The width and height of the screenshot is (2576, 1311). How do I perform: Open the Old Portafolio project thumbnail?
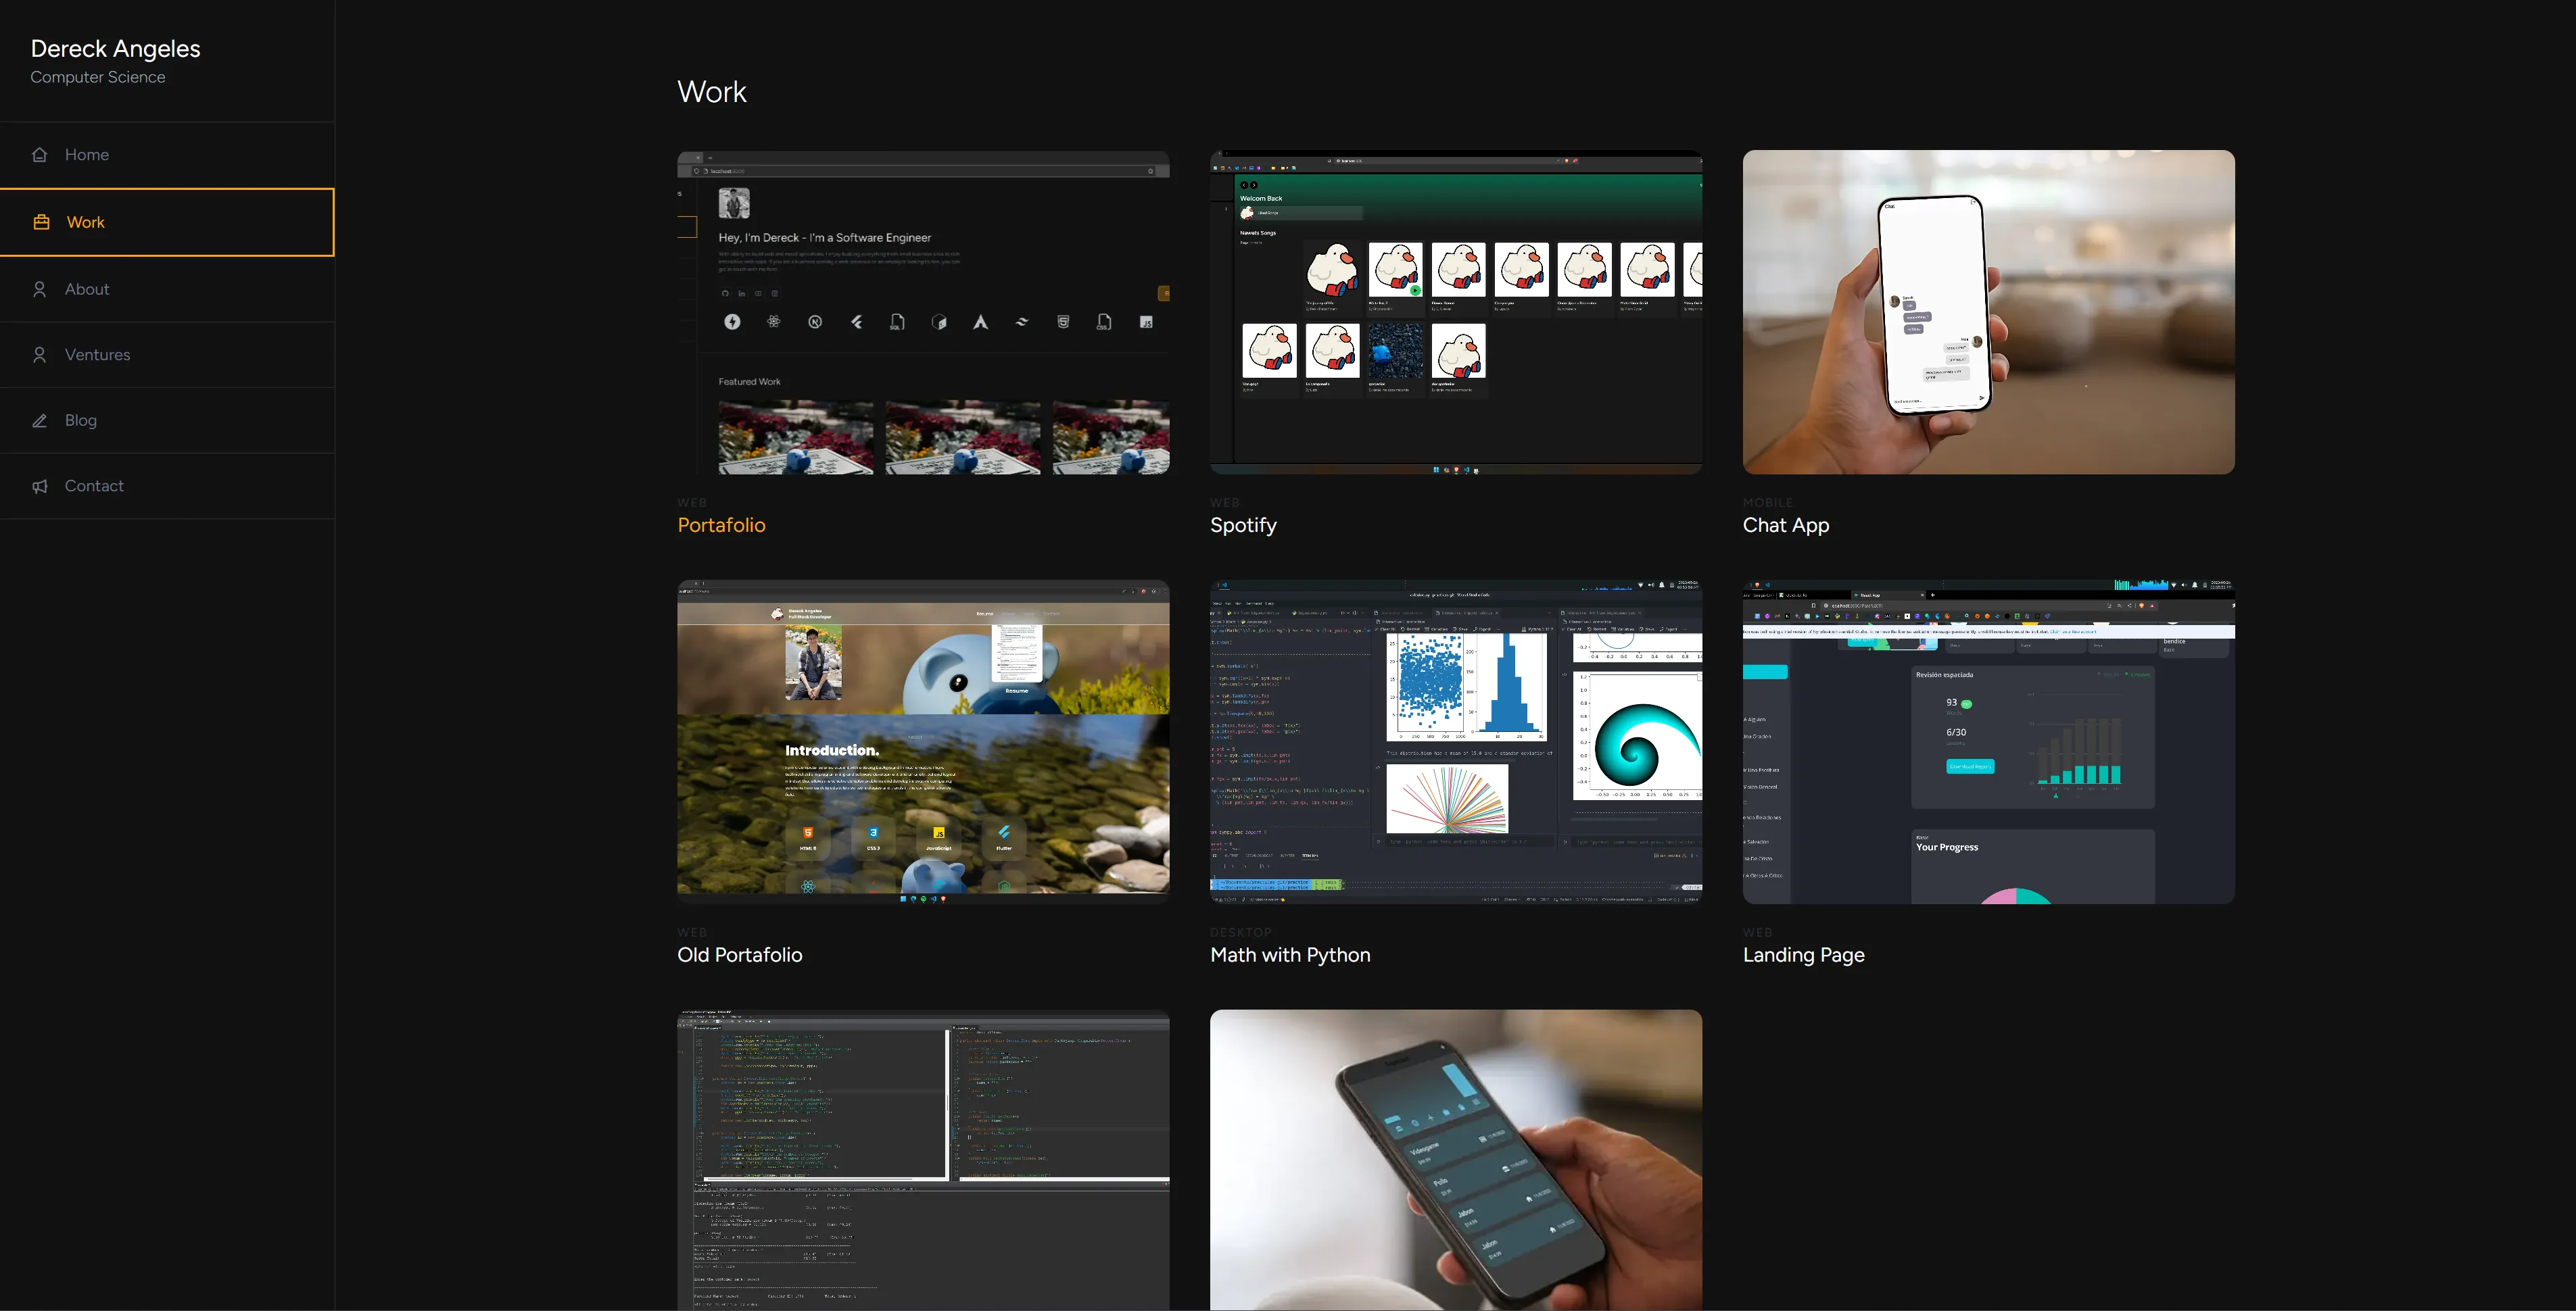[x=923, y=741]
